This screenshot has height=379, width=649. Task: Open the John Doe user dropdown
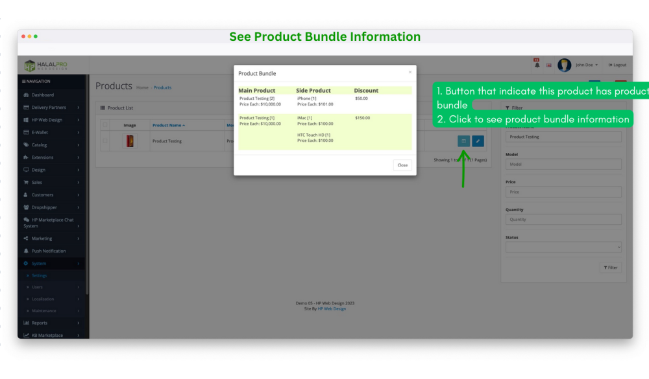point(586,65)
